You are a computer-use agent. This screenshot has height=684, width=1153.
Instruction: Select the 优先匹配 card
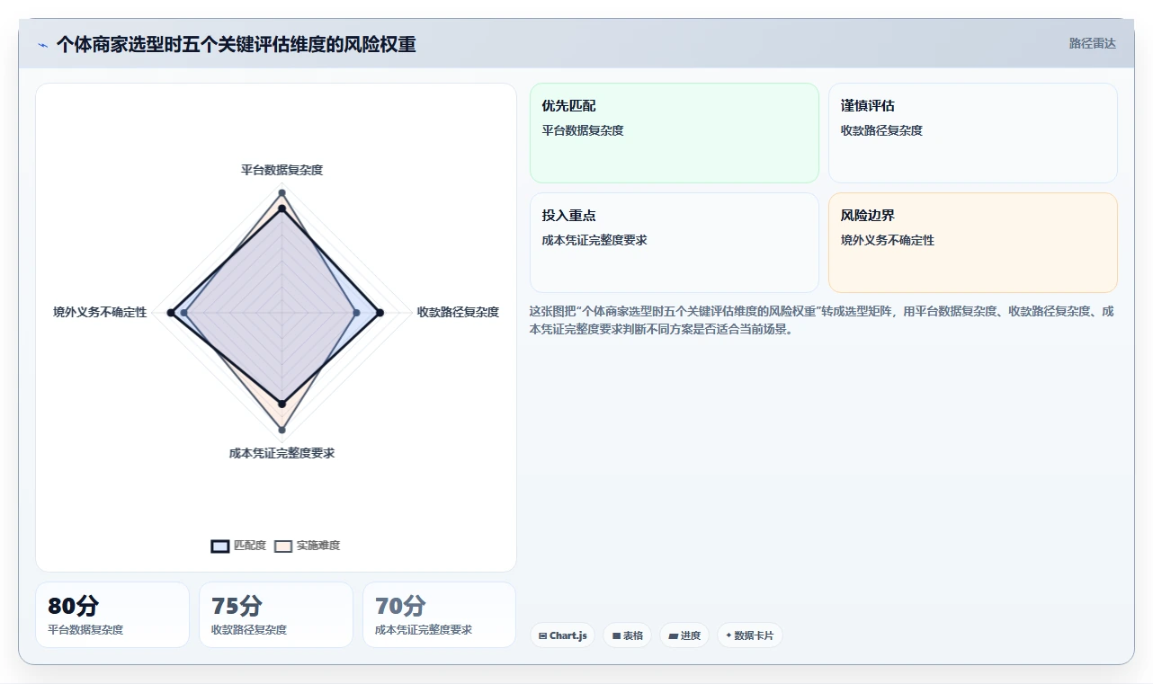pos(675,133)
